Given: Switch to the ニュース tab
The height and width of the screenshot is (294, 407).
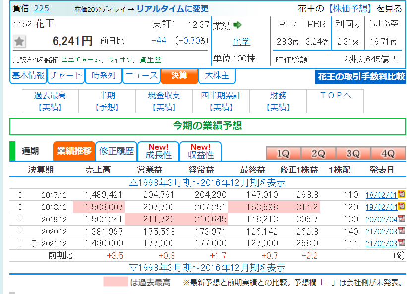Looking at the screenshot, I should (x=141, y=76).
